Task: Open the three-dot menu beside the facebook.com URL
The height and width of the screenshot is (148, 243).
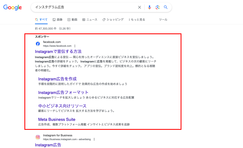Action: coord(75,46)
